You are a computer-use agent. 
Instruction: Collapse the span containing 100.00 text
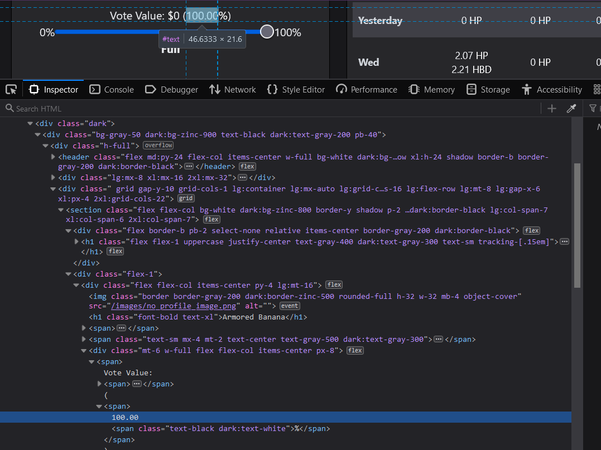pos(99,407)
